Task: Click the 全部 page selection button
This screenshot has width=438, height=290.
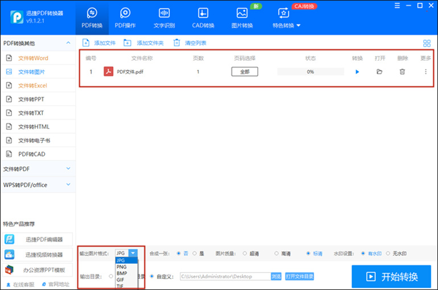Action: click(245, 72)
